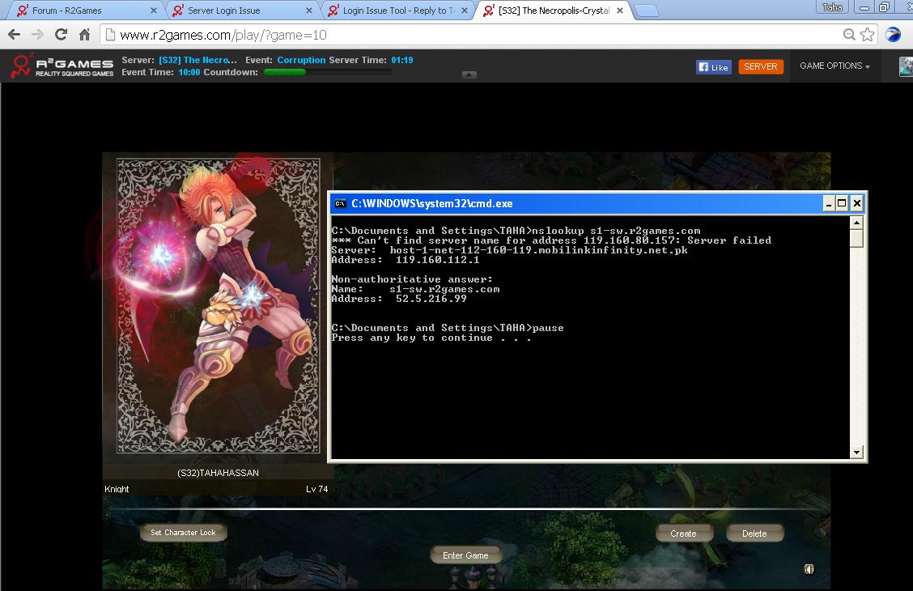Viewport: 913px width, 591px height.
Task: Click the browser back arrow
Action: click(x=14, y=35)
